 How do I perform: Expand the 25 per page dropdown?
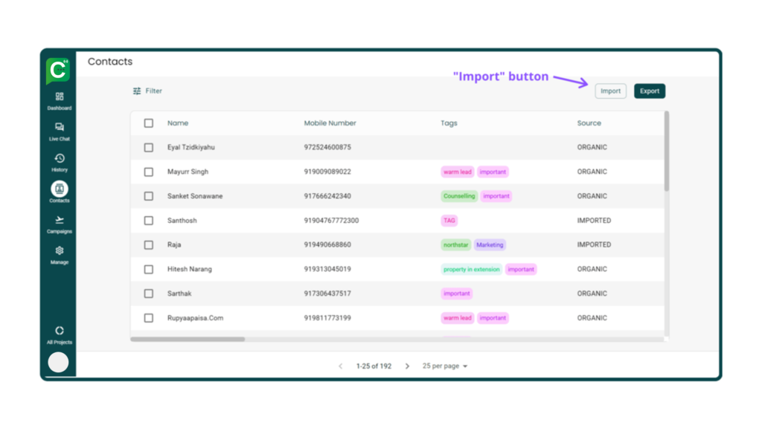tap(445, 366)
